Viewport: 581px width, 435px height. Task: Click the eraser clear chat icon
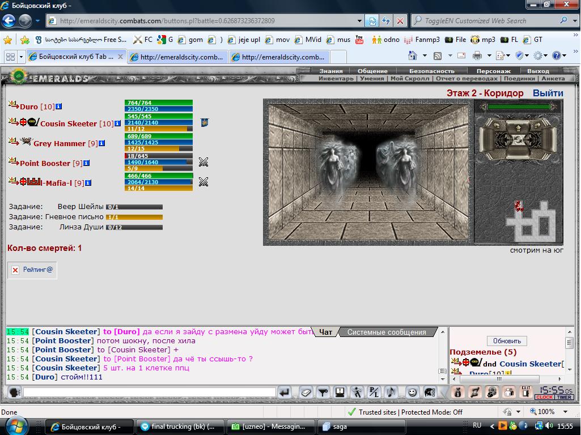pyautogui.click(x=306, y=393)
